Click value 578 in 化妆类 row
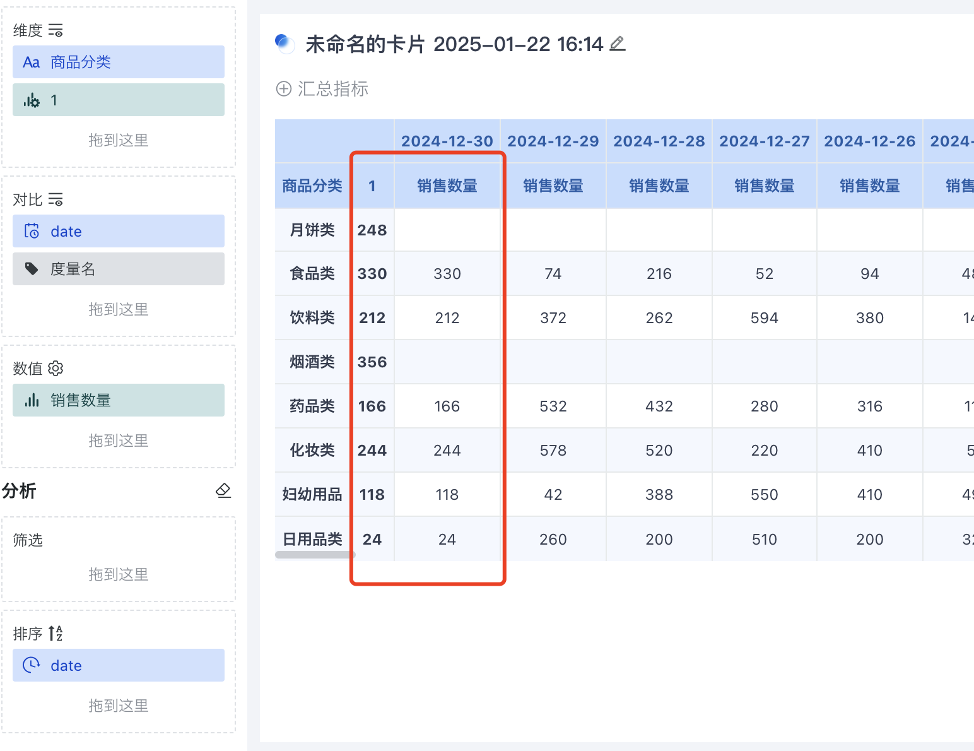Image resolution: width=974 pixels, height=751 pixels. click(553, 450)
